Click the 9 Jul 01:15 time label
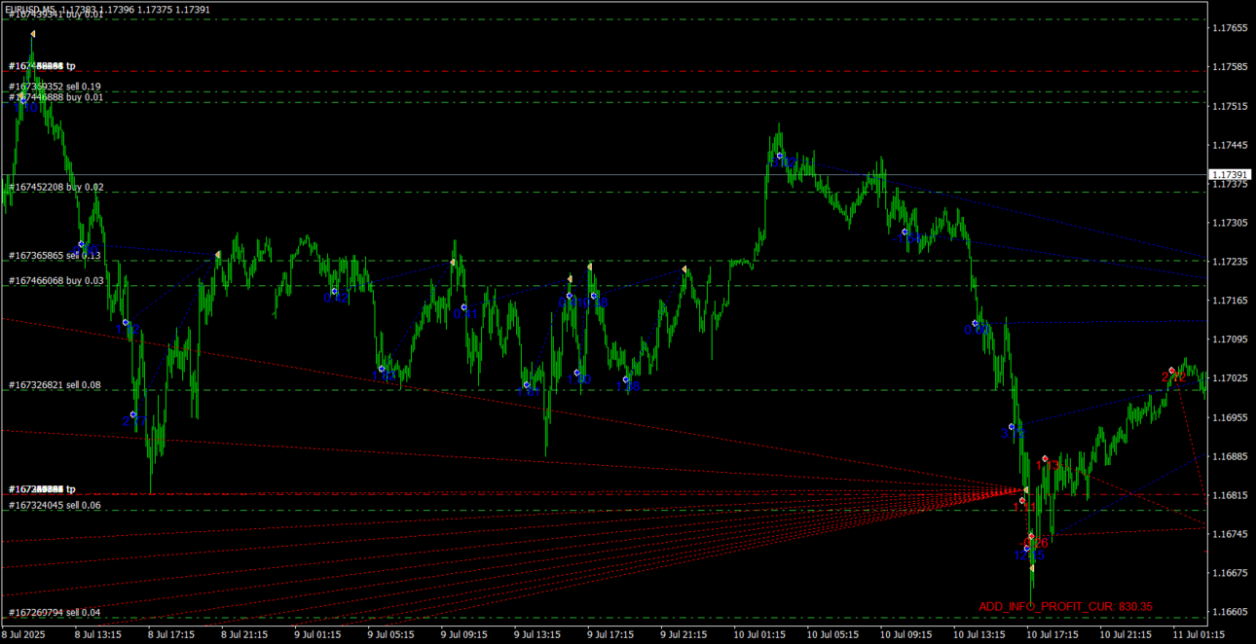The width and height of the screenshot is (1256, 644). click(317, 634)
